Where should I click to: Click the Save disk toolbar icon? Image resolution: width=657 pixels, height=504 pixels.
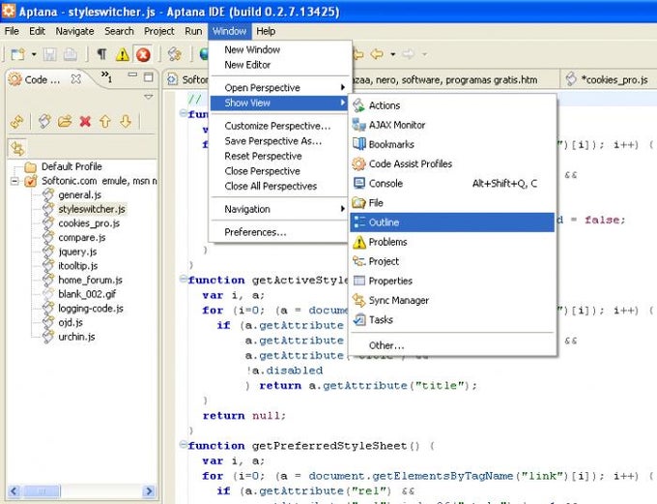50,54
